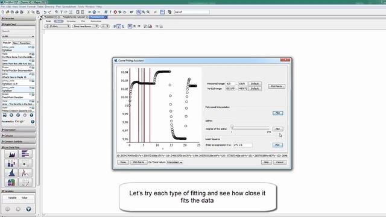Viewport: 386px width, 217px height.
Task: Click the Underline formatting button
Action: click(x=123, y=26)
